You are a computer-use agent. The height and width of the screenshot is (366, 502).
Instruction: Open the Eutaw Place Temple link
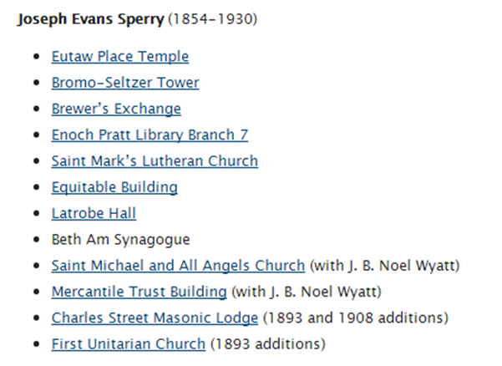click(x=120, y=57)
